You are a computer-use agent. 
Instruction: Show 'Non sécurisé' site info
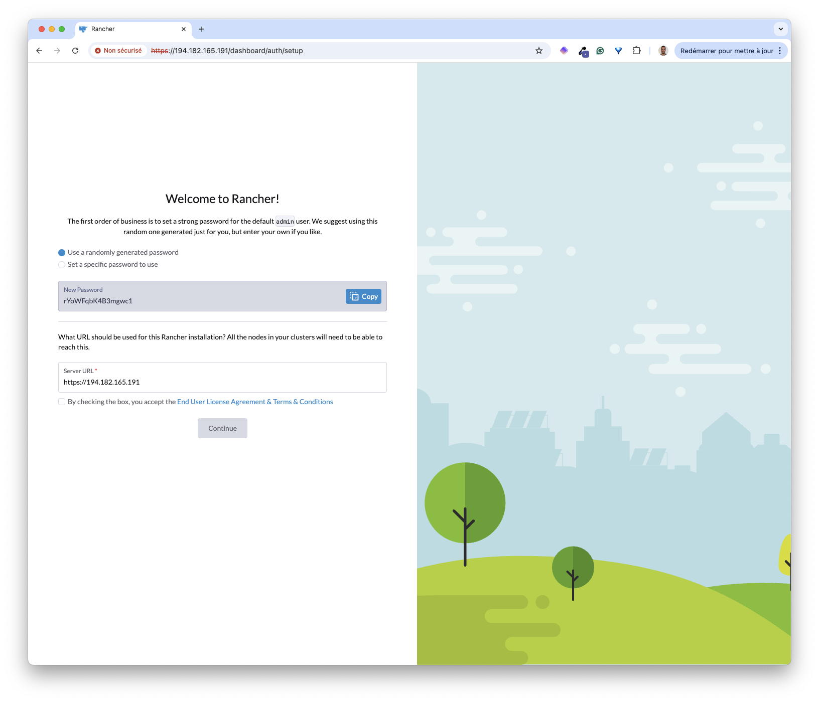pos(118,51)
